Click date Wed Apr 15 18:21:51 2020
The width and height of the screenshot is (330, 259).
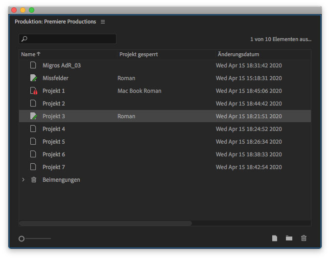coord(249,116)
